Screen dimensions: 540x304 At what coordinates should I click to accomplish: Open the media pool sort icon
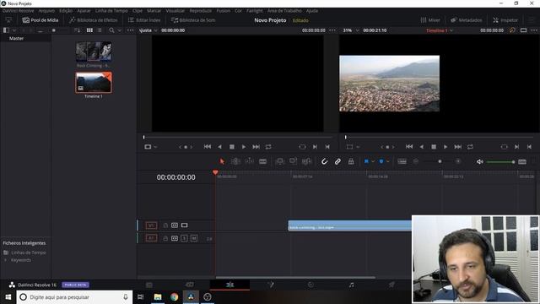pos(77,30)
